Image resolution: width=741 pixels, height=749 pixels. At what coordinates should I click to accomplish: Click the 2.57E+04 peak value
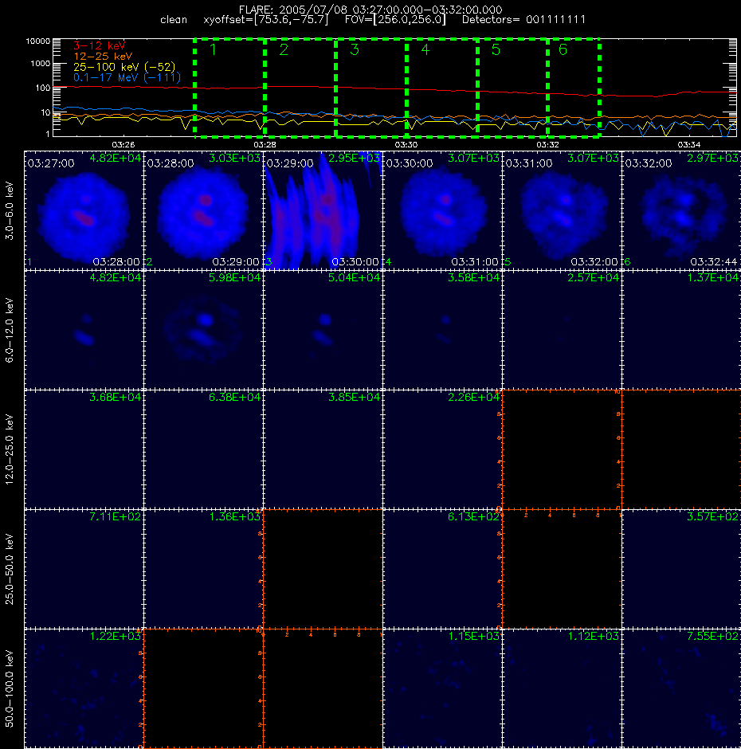(x=593, y=277)
